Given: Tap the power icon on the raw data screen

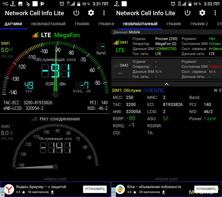Looking at the screenshot, I should click(x=188, y=13).
